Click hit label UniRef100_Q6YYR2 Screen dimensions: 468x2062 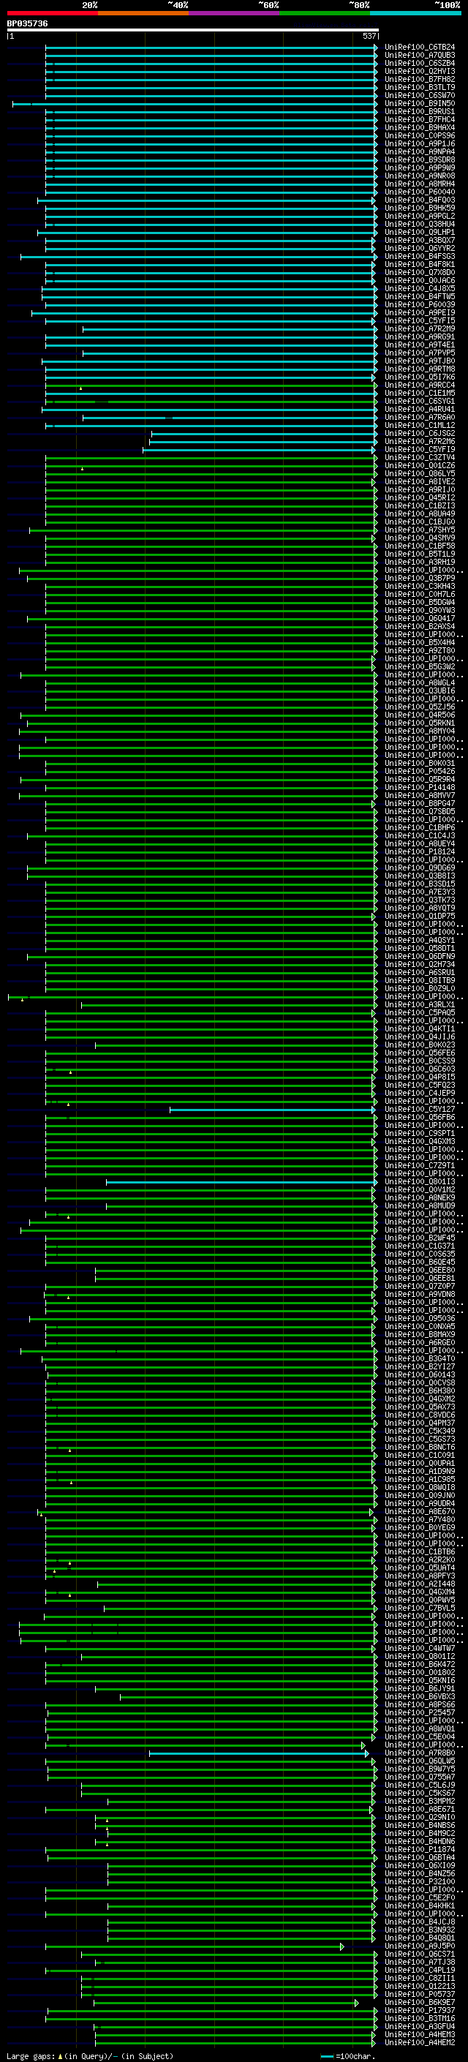coord(420,248)
